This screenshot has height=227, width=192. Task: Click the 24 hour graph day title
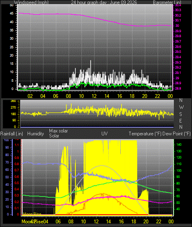104,2
